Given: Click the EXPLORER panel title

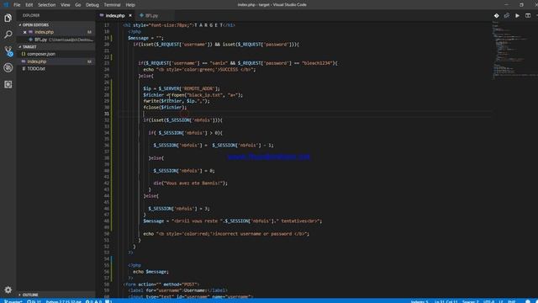Looking at the screenshot, I should click(x=31, y=15).
